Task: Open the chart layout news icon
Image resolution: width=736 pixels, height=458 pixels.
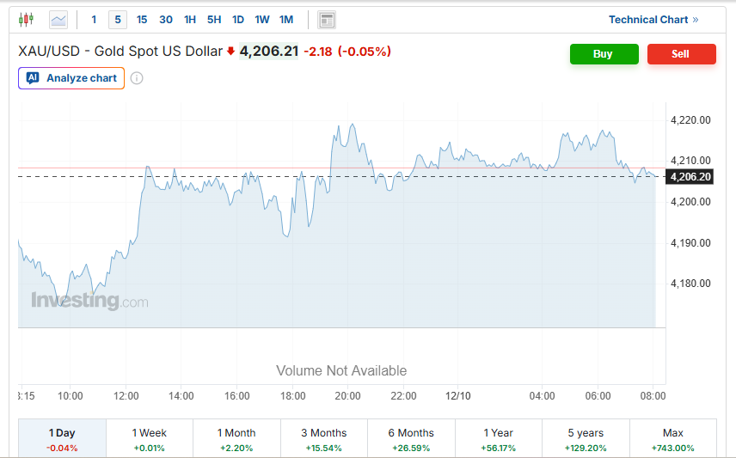Action: click(x=326, y=20)
